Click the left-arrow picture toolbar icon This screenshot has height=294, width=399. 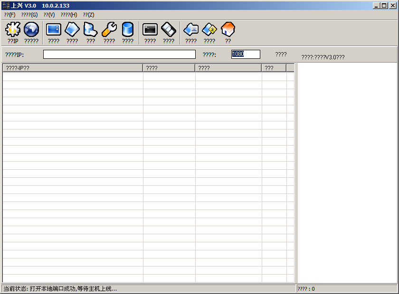pyautogui.click(x=191, y=30)
